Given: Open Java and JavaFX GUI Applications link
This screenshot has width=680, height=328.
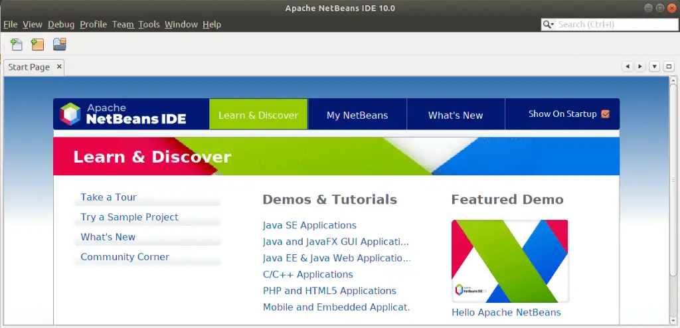Looking at the screenshot, I should tap(335, 242).
